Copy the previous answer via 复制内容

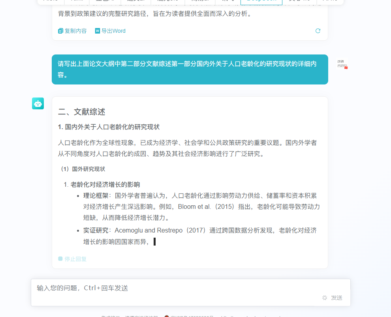[72, 31]
